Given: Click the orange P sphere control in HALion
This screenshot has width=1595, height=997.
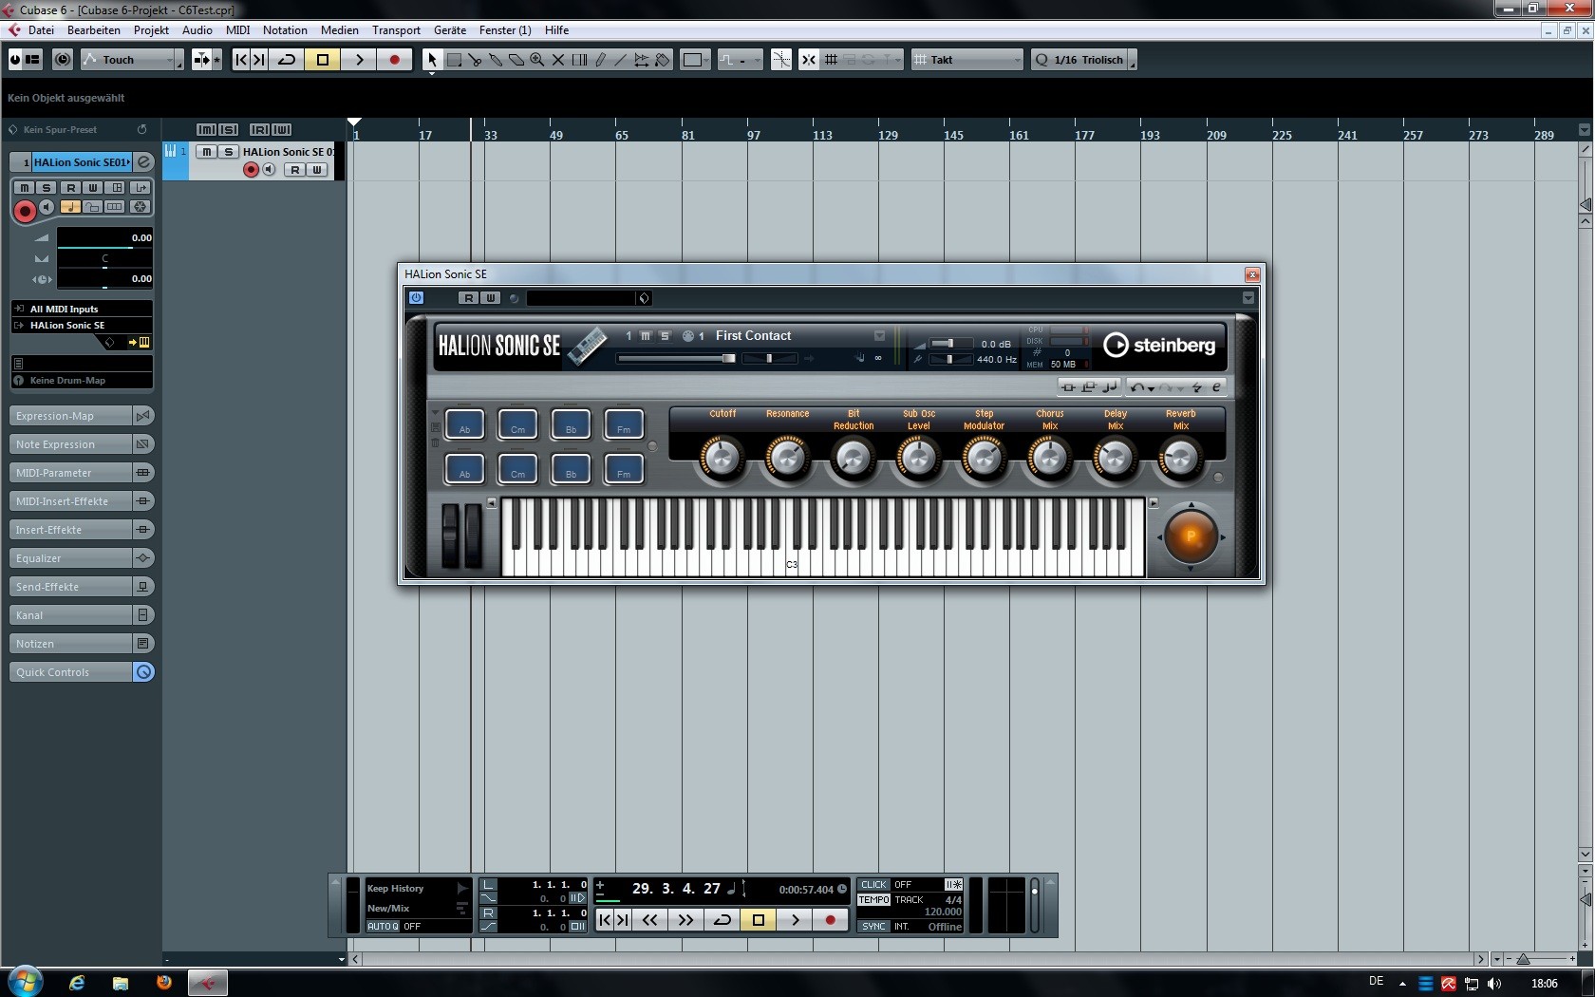Looking at the screenshot, I should tap(1191, 536).
